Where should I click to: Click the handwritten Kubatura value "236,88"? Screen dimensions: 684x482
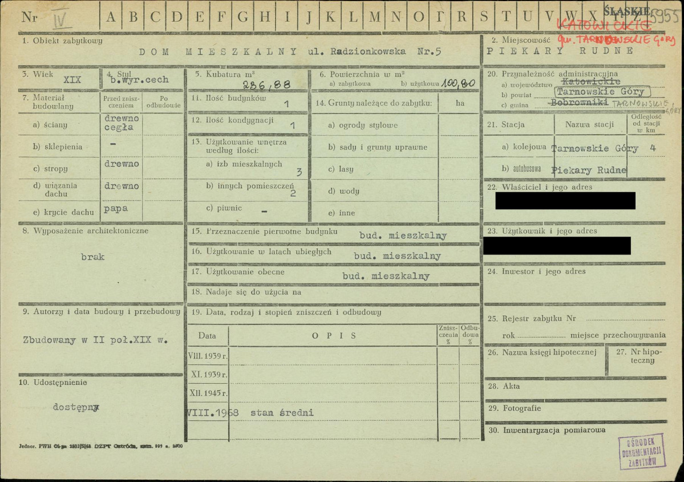point(266,85)
